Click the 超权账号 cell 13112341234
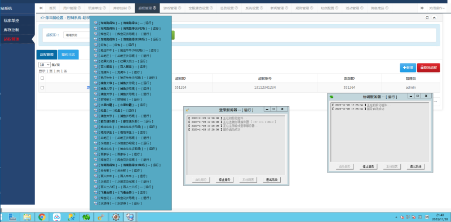This screenshot has width=451, height=222. coord(265,88)
